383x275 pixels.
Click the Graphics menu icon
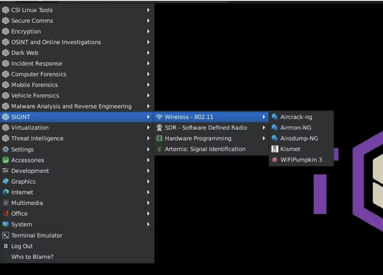6,182
